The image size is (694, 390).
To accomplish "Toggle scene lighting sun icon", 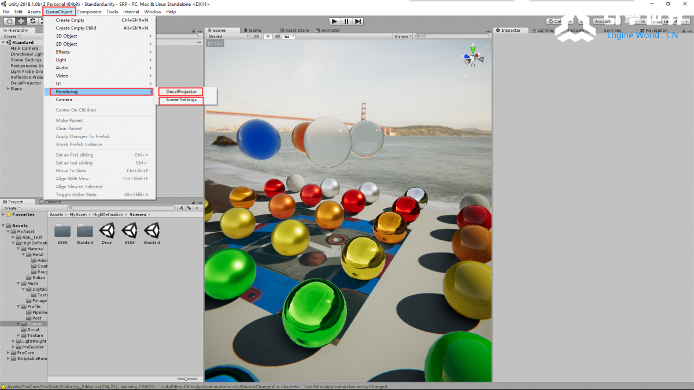I will (268, 36).
